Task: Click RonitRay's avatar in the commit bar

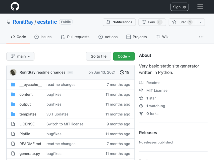Action: point(13,72)
